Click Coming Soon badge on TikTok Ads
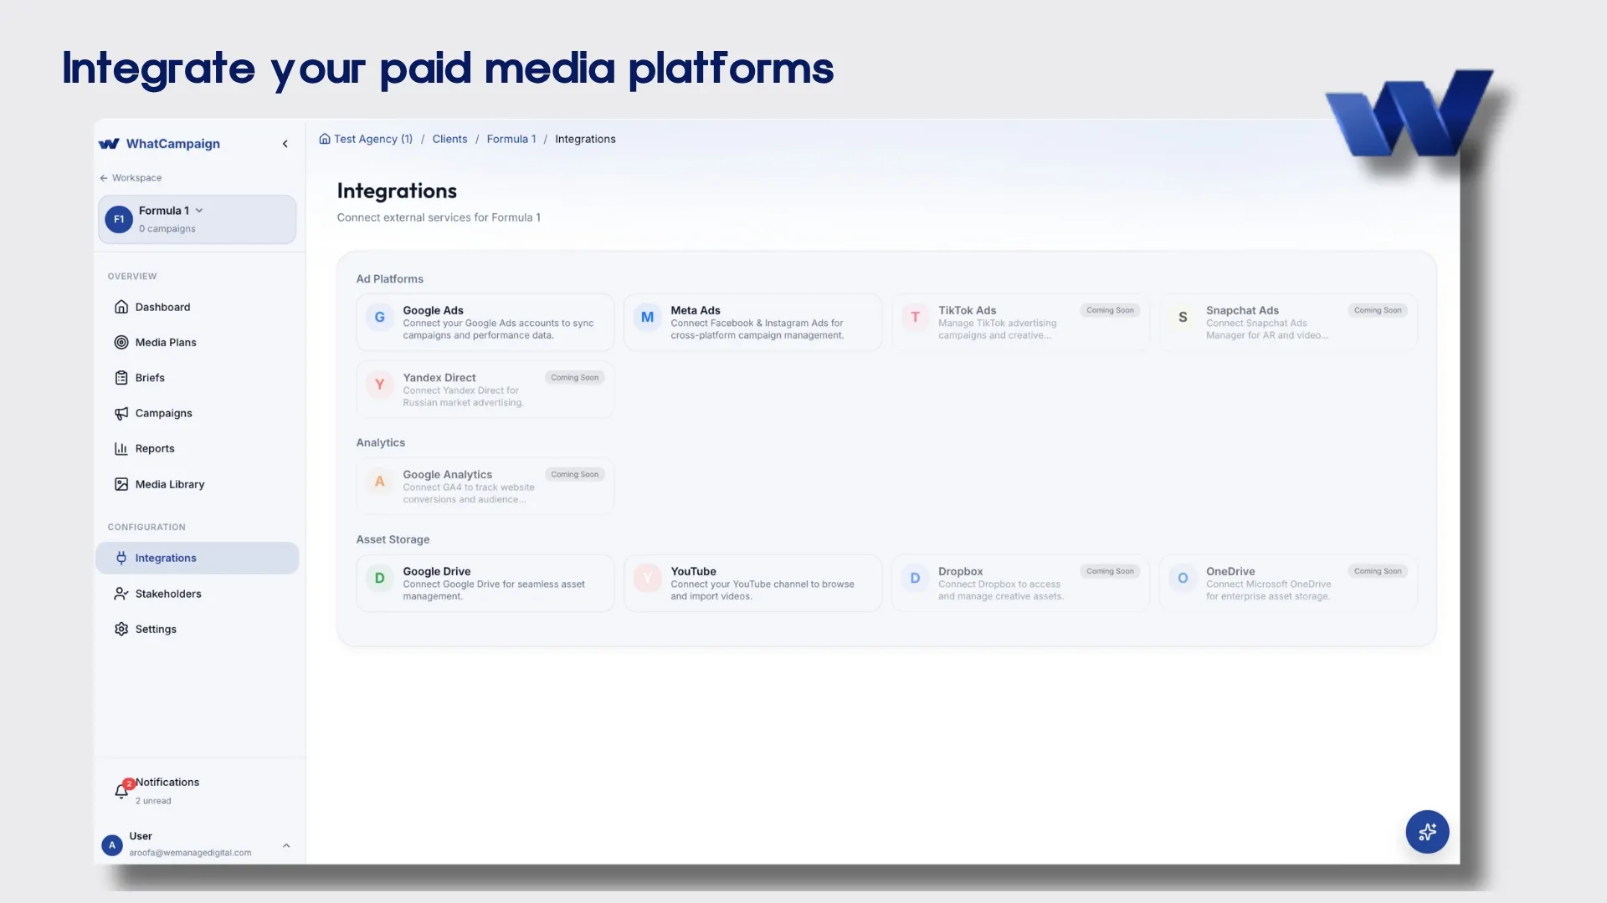Screen dimensions: 1607x903 [x=1110, y=310]
